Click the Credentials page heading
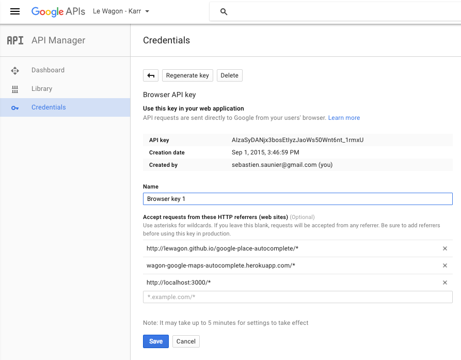This screenshot has width=461, height=360. coord(166,40)
